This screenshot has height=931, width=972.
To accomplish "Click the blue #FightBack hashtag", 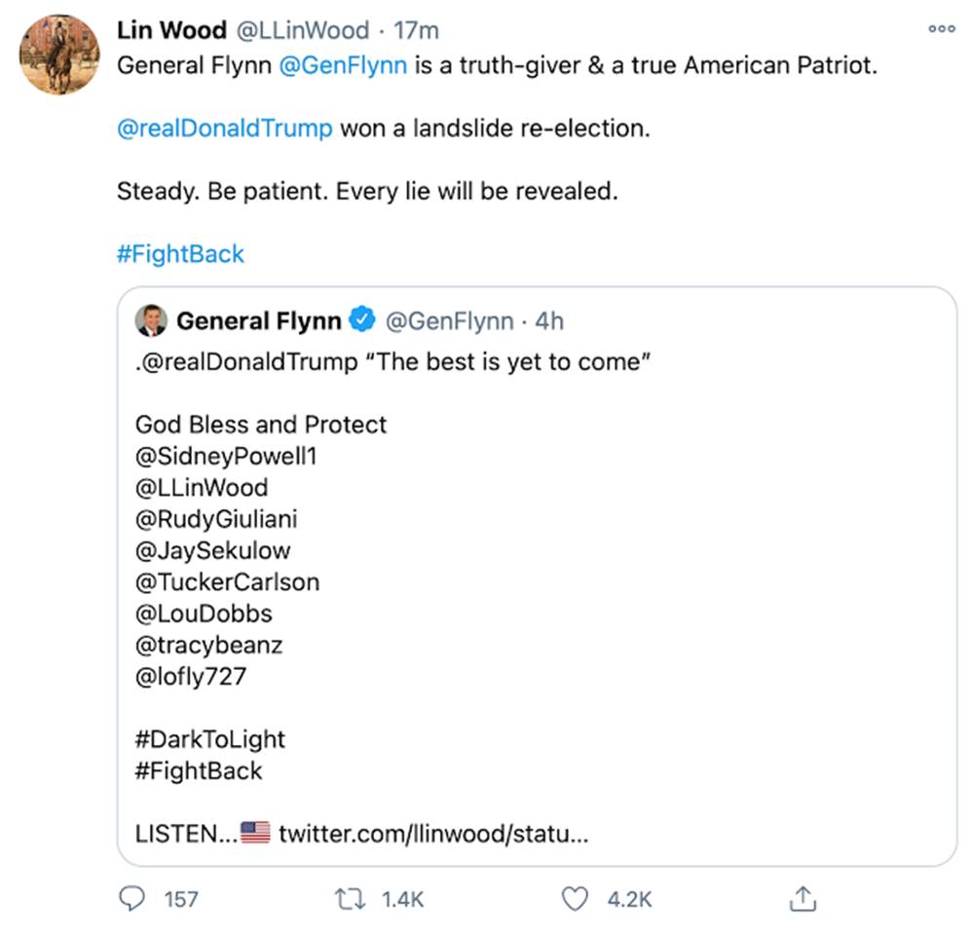I will 180,254.
